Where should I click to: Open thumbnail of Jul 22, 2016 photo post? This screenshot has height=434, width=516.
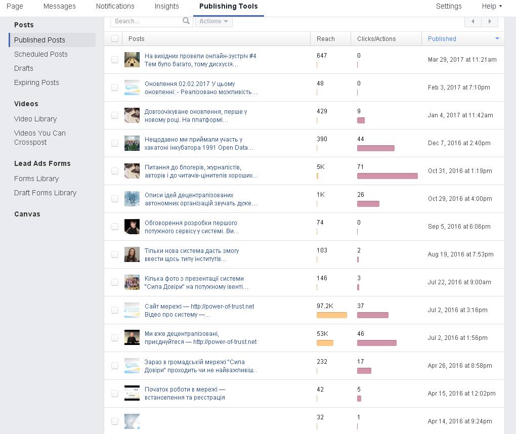(x=132, y=282)
